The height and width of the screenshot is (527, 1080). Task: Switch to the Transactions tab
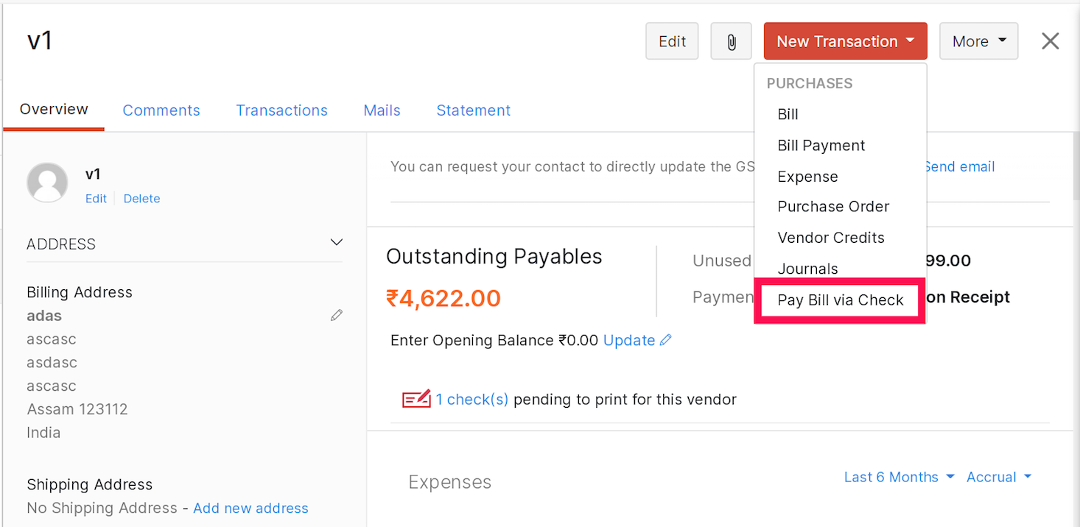point(281,110)
